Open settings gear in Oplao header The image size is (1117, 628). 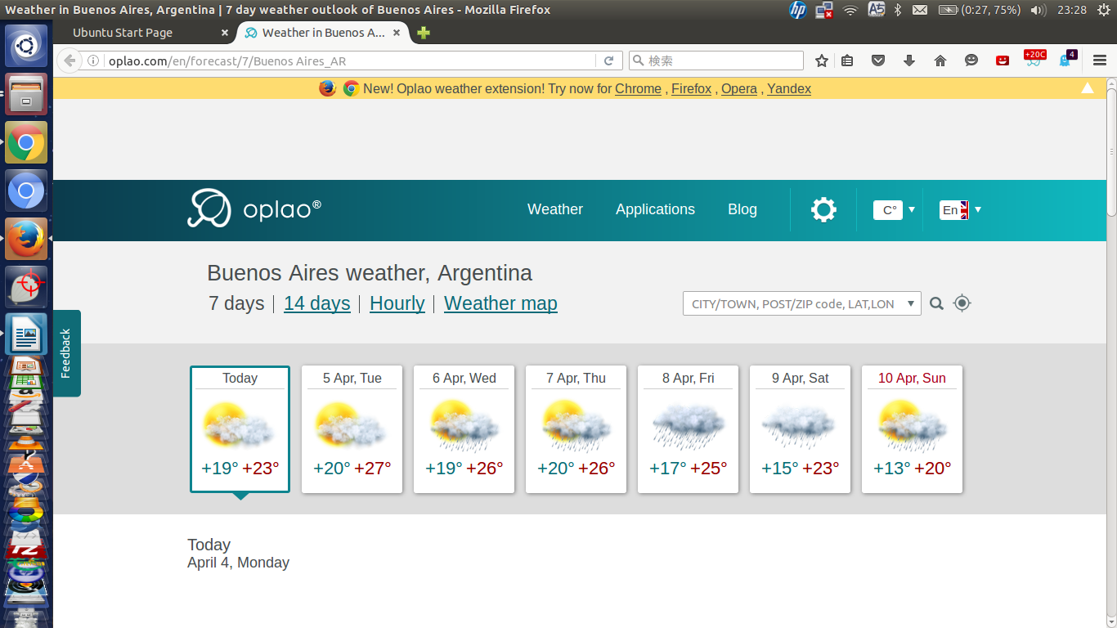click(823, 209)
